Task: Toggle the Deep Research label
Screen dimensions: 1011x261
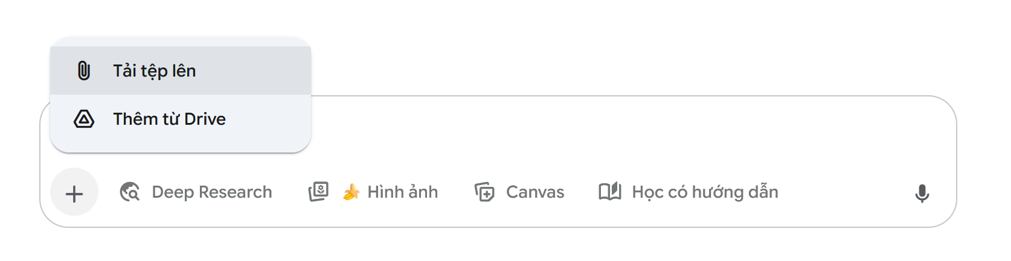Action: (x=211, y=192)
